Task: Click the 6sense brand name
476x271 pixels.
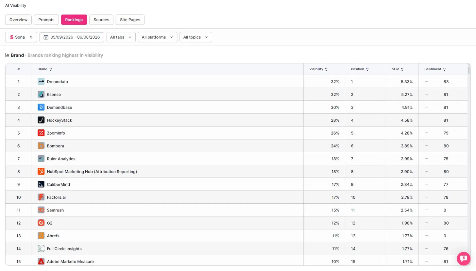Action: (x=54, y=94)
